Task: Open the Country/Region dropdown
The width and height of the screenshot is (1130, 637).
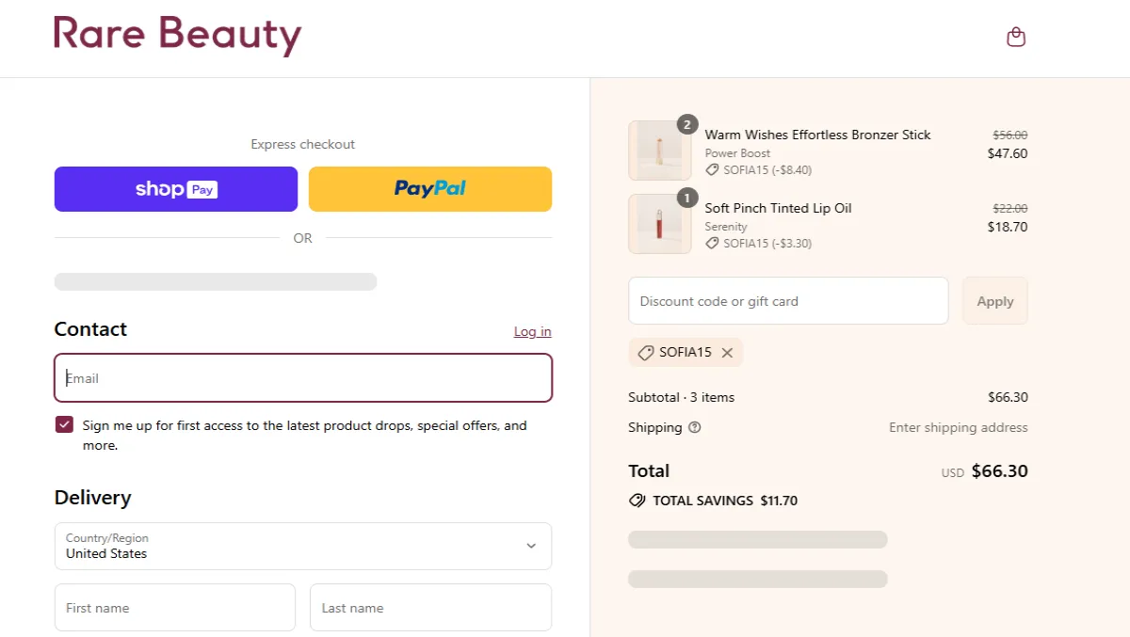Action: [302, 546]
